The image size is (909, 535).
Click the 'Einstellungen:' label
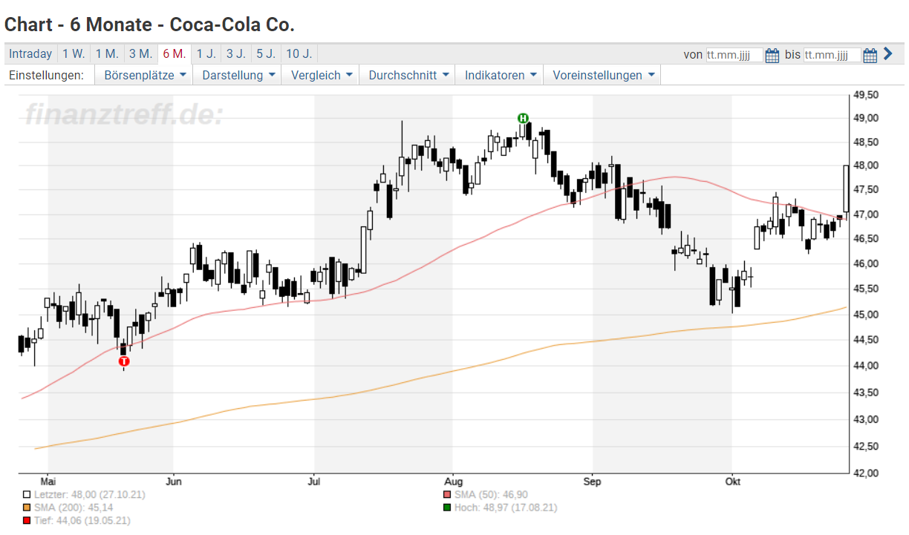coord(46,75)
